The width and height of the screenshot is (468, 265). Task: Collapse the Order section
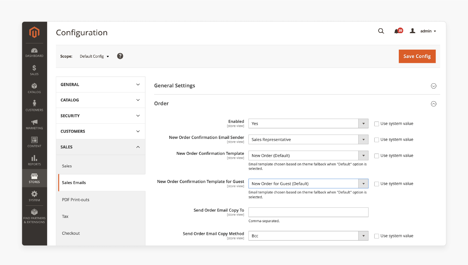434,104
